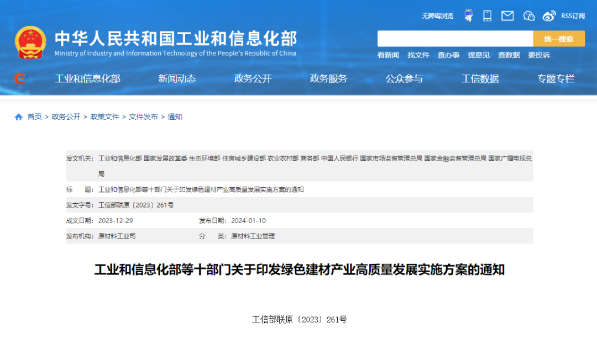Click the site title 中华人民共和国工业和信息化部
The height and width of the screenshot is (339, 597).
tap(176, 39)
